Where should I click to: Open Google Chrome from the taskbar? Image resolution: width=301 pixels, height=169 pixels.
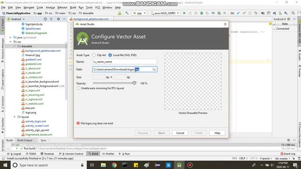(114, 165)
